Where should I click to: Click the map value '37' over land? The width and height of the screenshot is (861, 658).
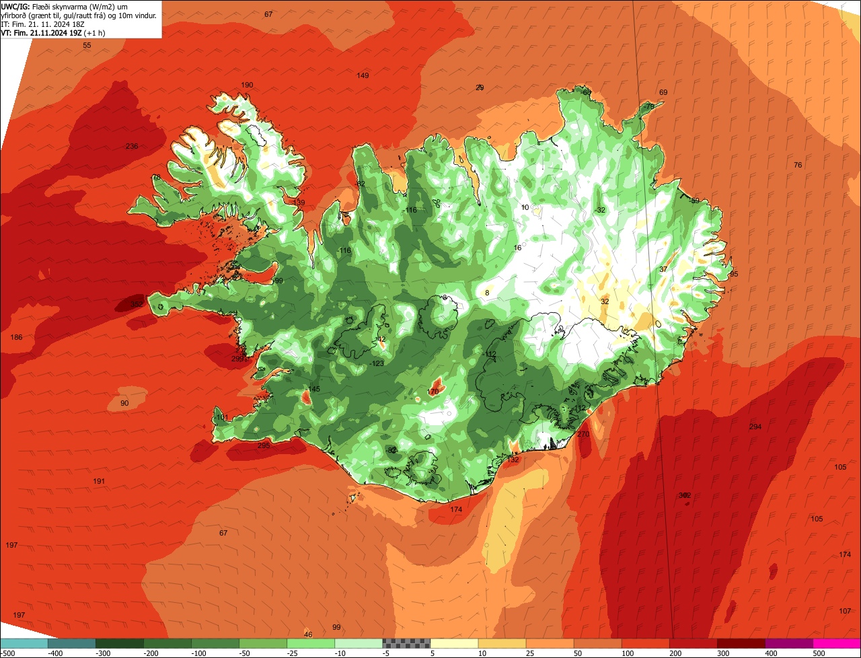pos(663,269)
